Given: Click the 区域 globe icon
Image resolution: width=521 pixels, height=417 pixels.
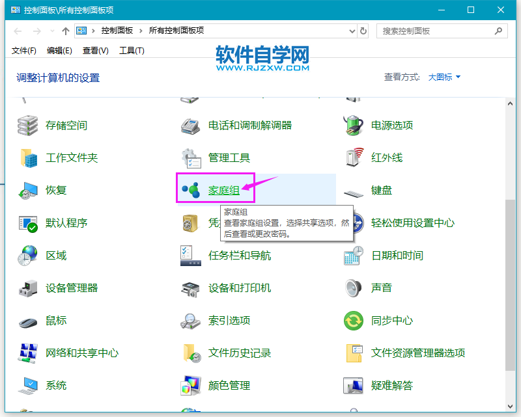Looking at the screenshot, I should coord(29,255).
